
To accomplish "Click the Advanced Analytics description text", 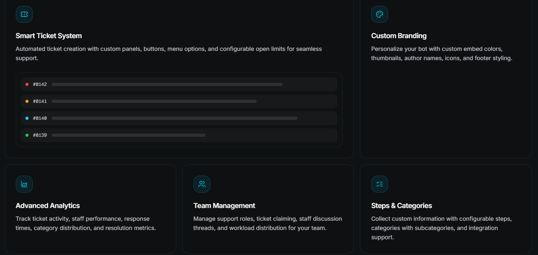I will 86,223.
